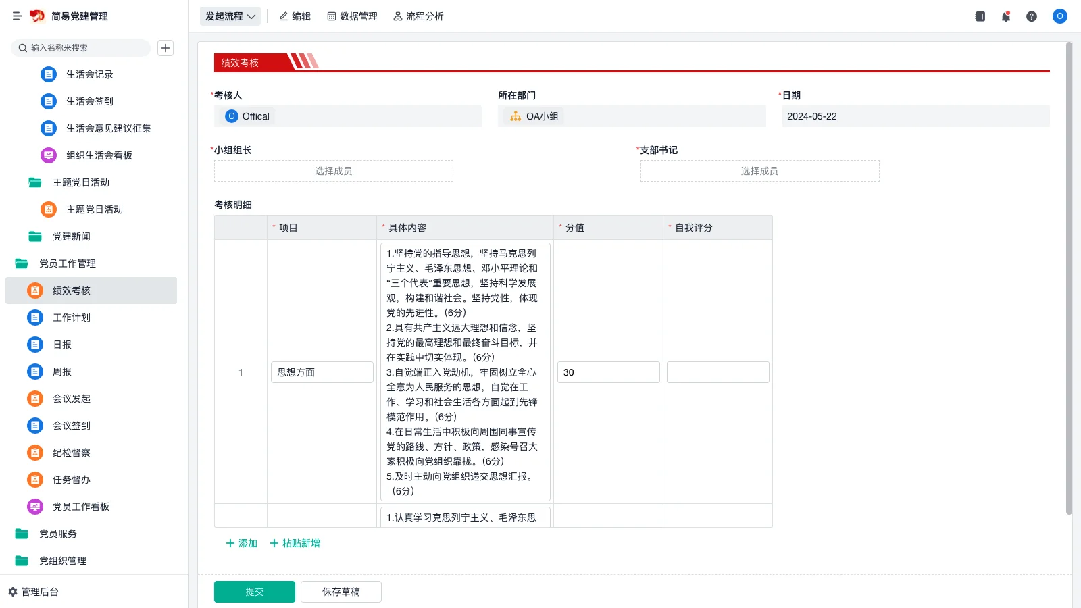Open the notifications bell

click(1006, 16)
